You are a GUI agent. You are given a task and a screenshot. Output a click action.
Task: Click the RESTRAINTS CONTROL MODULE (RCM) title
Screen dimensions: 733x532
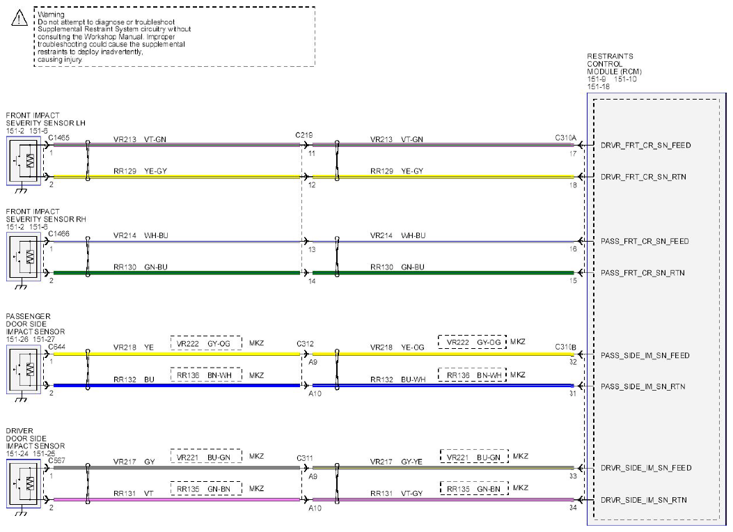pos(614,63)
